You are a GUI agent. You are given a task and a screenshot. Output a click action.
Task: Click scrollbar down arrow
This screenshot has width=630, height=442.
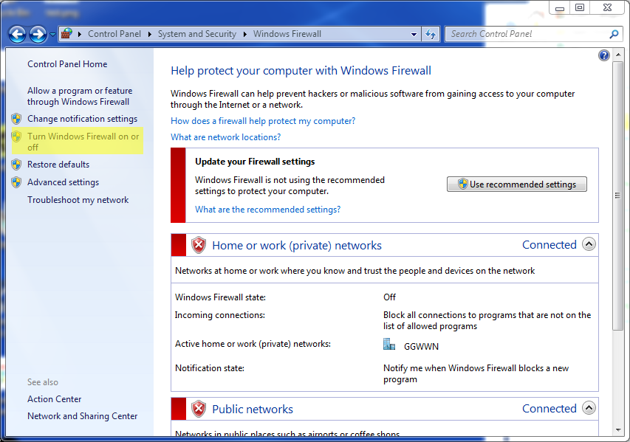617,430
